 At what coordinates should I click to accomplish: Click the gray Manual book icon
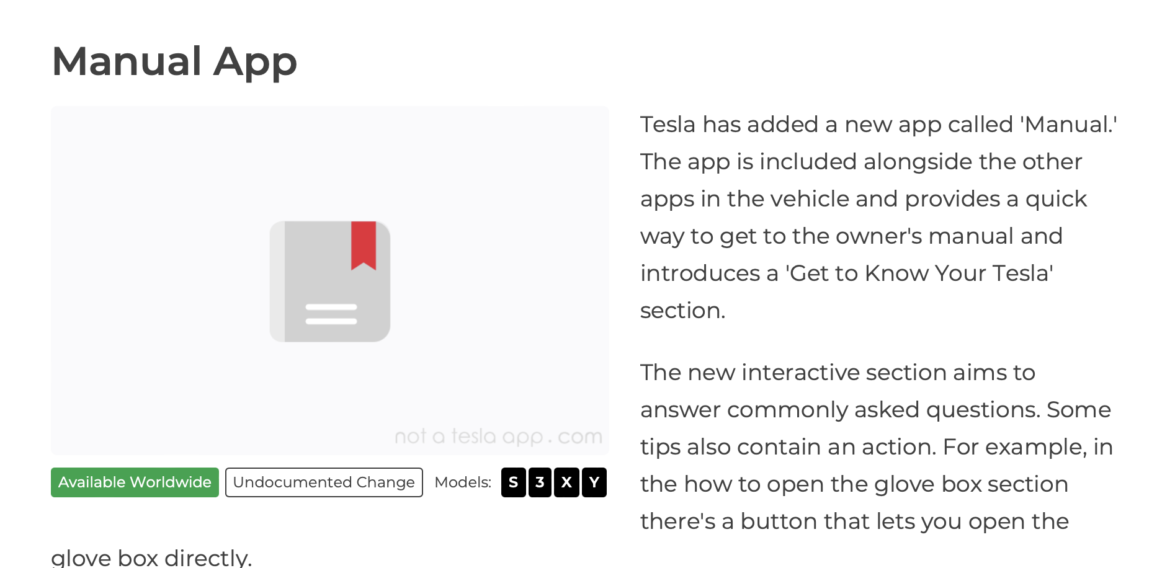click(330, 282)
